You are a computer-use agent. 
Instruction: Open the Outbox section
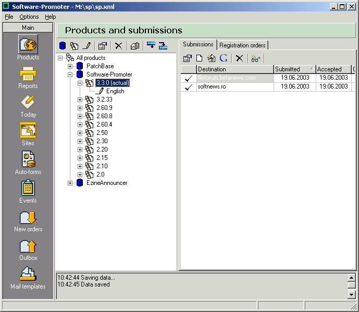click(28, 250)
